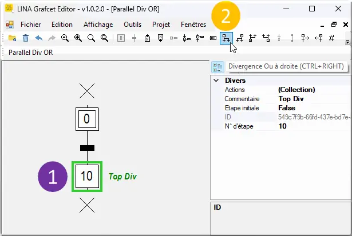Click the bottom X endpoint marker
Viewport: 352px width, 236px height.
pyautogui.click(x=87, y=205)
